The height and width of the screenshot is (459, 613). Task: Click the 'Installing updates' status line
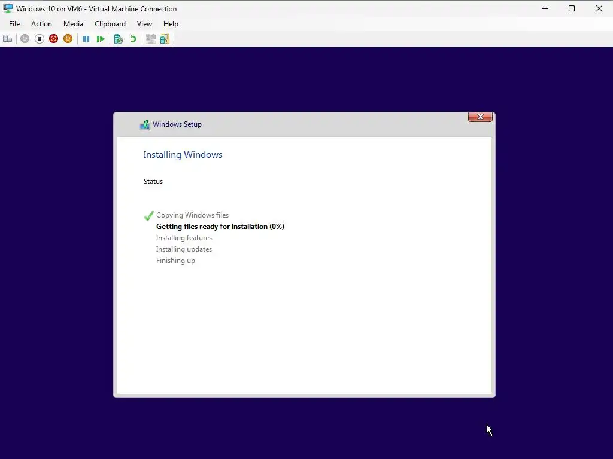[184, 249]
